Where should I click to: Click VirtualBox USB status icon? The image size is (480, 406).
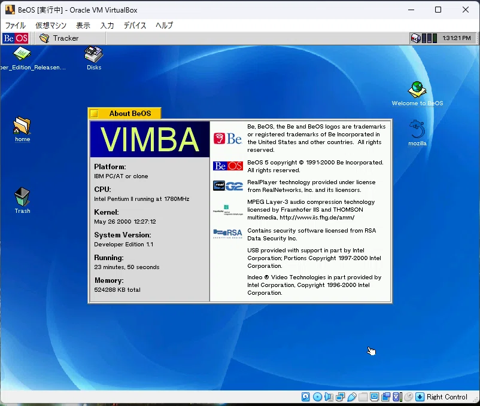click(x=352, y=397)
